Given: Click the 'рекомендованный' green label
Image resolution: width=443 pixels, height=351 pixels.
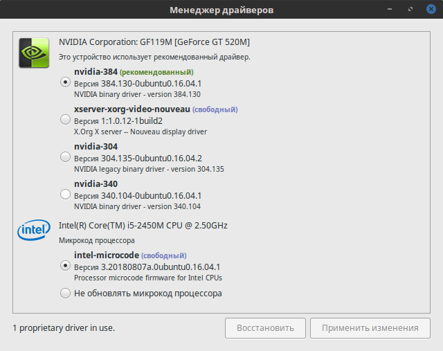Looking at the screenshot, I should pos(156,73).
